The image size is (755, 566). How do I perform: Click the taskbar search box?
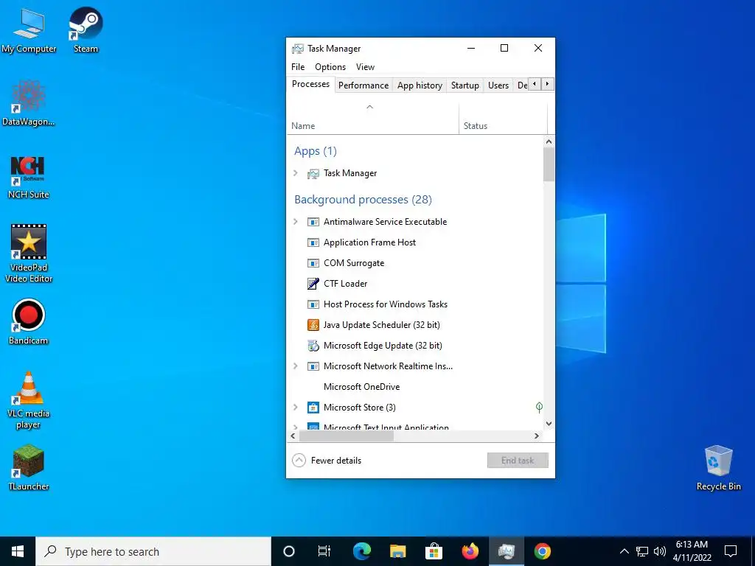coord(153,551)
